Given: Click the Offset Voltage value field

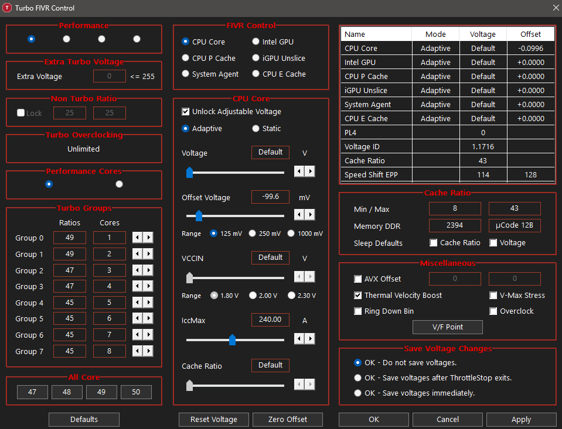Looking at the screenshot, I should click(270, 197).
